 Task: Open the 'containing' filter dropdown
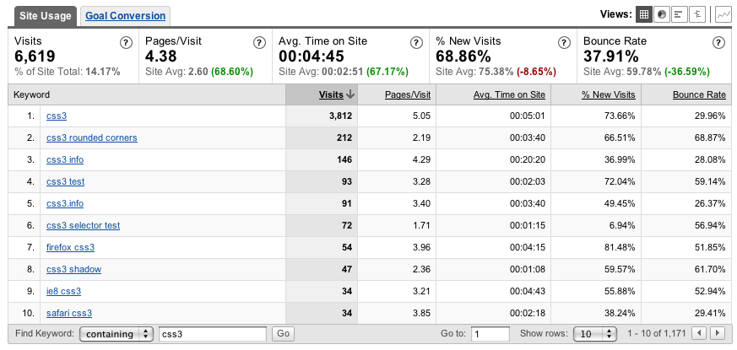(117, 334)
